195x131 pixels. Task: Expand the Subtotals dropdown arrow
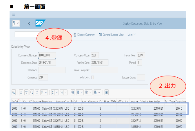[x=65, y=92]
